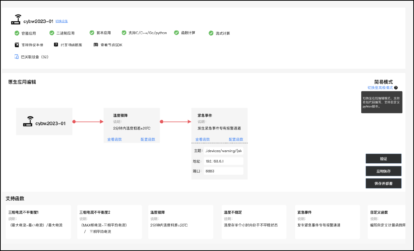Viewport: 414px width, 251px height.
Task: Select the 三相电流不平衡度1 function card
Action: [38, 222]
